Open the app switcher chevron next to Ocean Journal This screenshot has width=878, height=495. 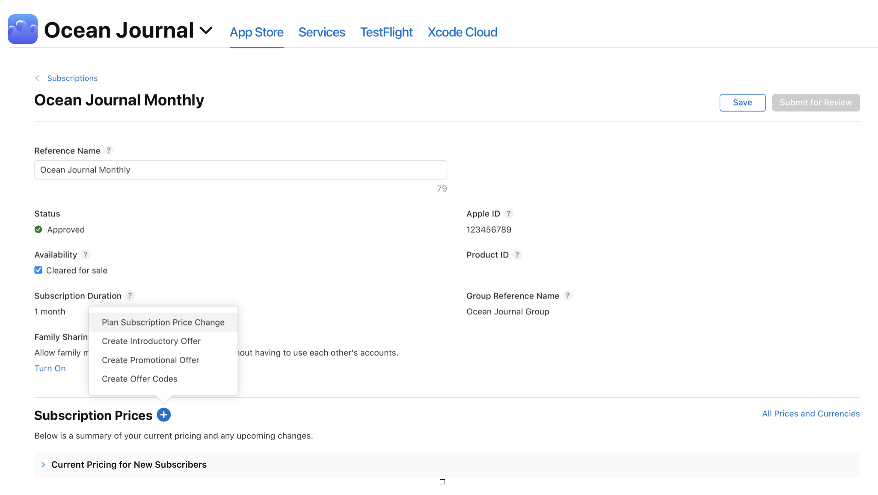(206, 30)
